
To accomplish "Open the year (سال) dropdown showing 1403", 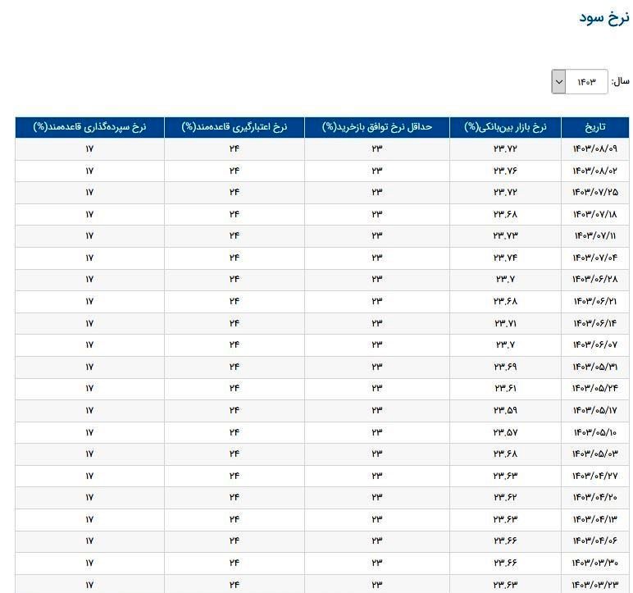I will pyautogui.click(x=586, y=81).
